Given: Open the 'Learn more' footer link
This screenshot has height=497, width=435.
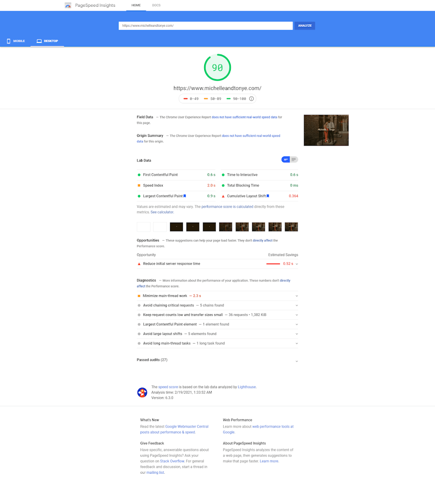Looking at the screenshot, I should pos(269,461).
